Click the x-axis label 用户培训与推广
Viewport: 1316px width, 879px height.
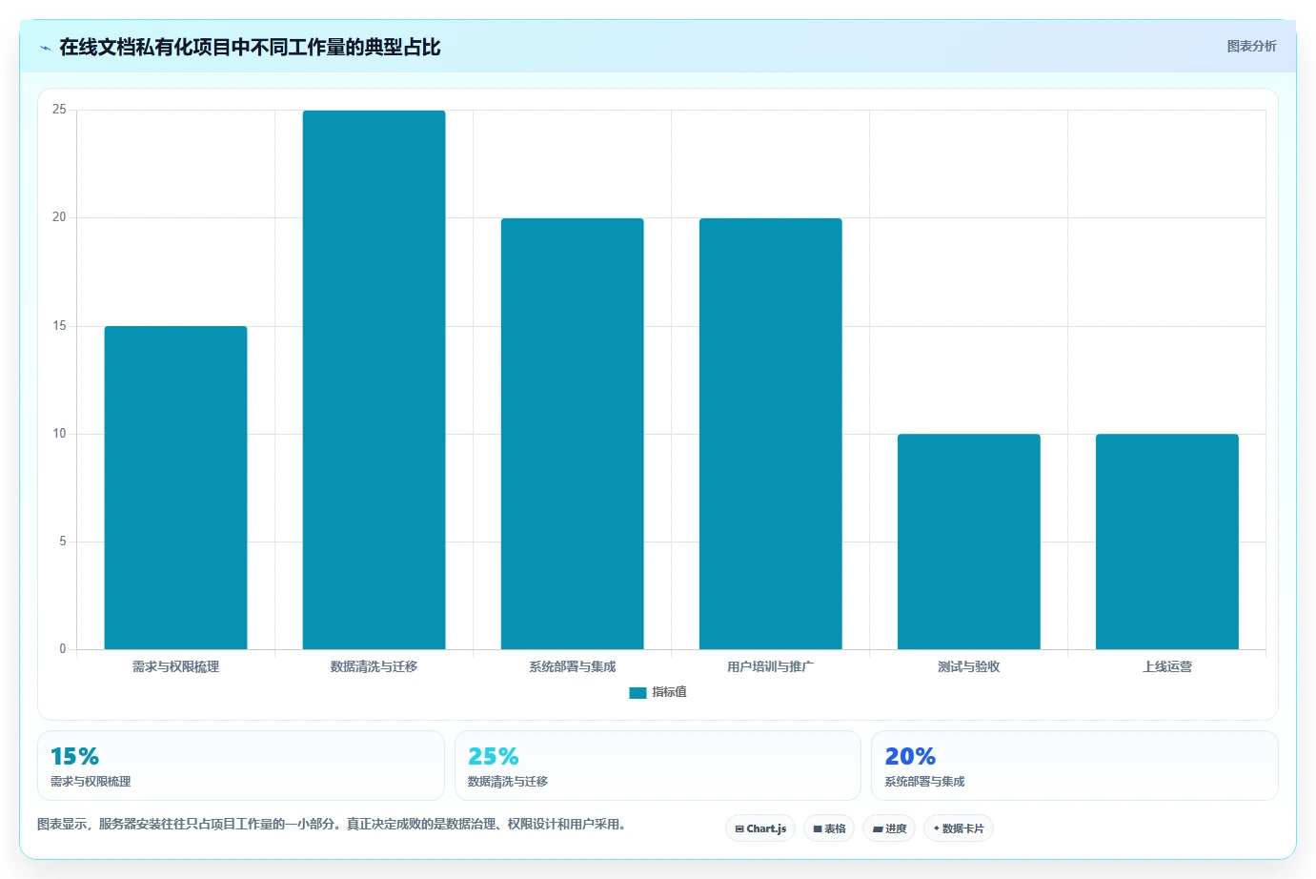click(770, 666)
